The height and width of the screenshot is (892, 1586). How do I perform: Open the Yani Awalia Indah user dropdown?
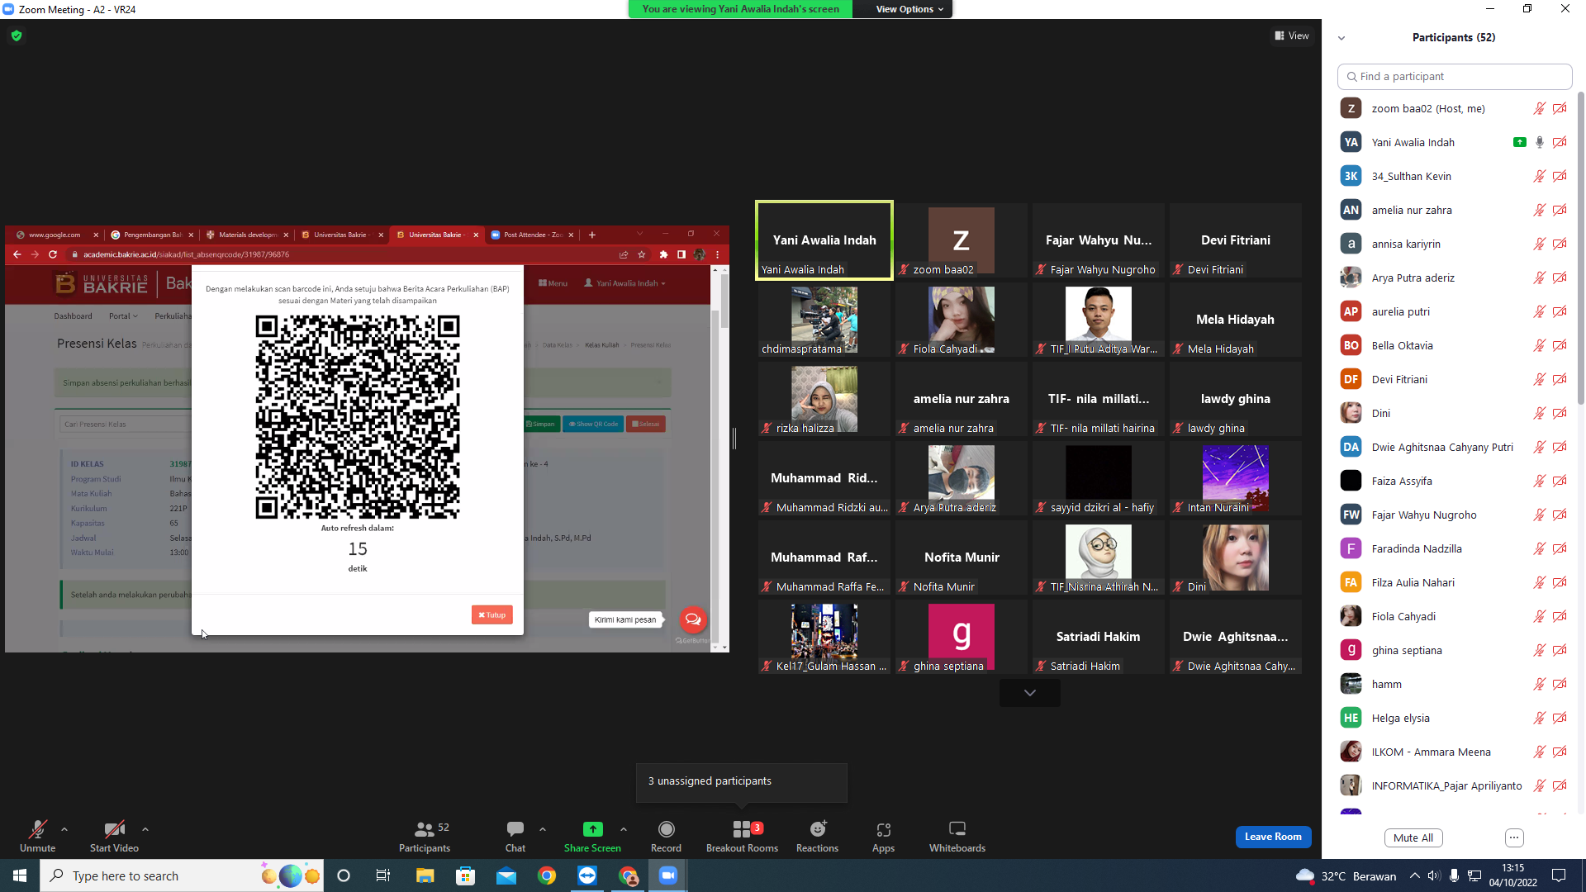click(625, 283)
